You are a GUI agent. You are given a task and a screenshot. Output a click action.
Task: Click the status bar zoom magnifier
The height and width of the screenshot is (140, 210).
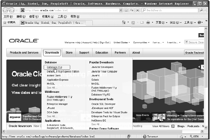click(x=191, y=136)
